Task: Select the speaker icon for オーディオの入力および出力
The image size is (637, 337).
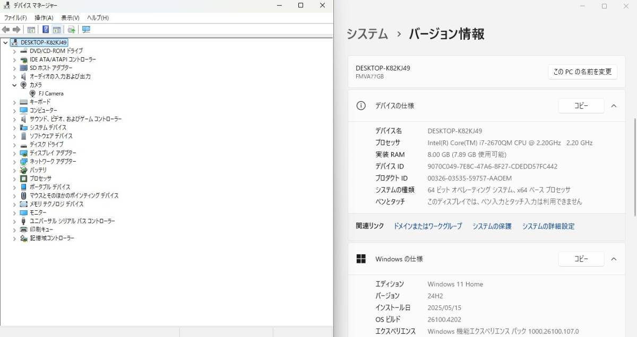Action: (23, 76)
